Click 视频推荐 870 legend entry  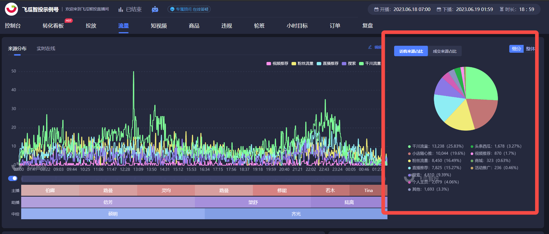tap(493, 153)
